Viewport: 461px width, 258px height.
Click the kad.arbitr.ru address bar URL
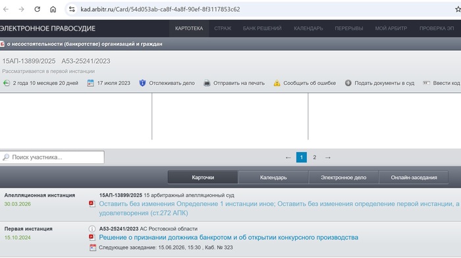click(x=160, y=9)
